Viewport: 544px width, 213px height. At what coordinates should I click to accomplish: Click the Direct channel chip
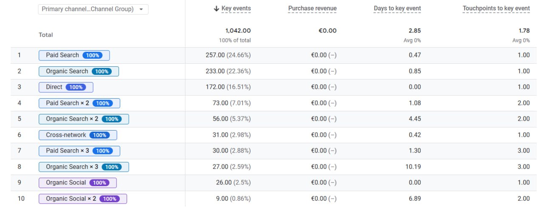tap(54, 87)
